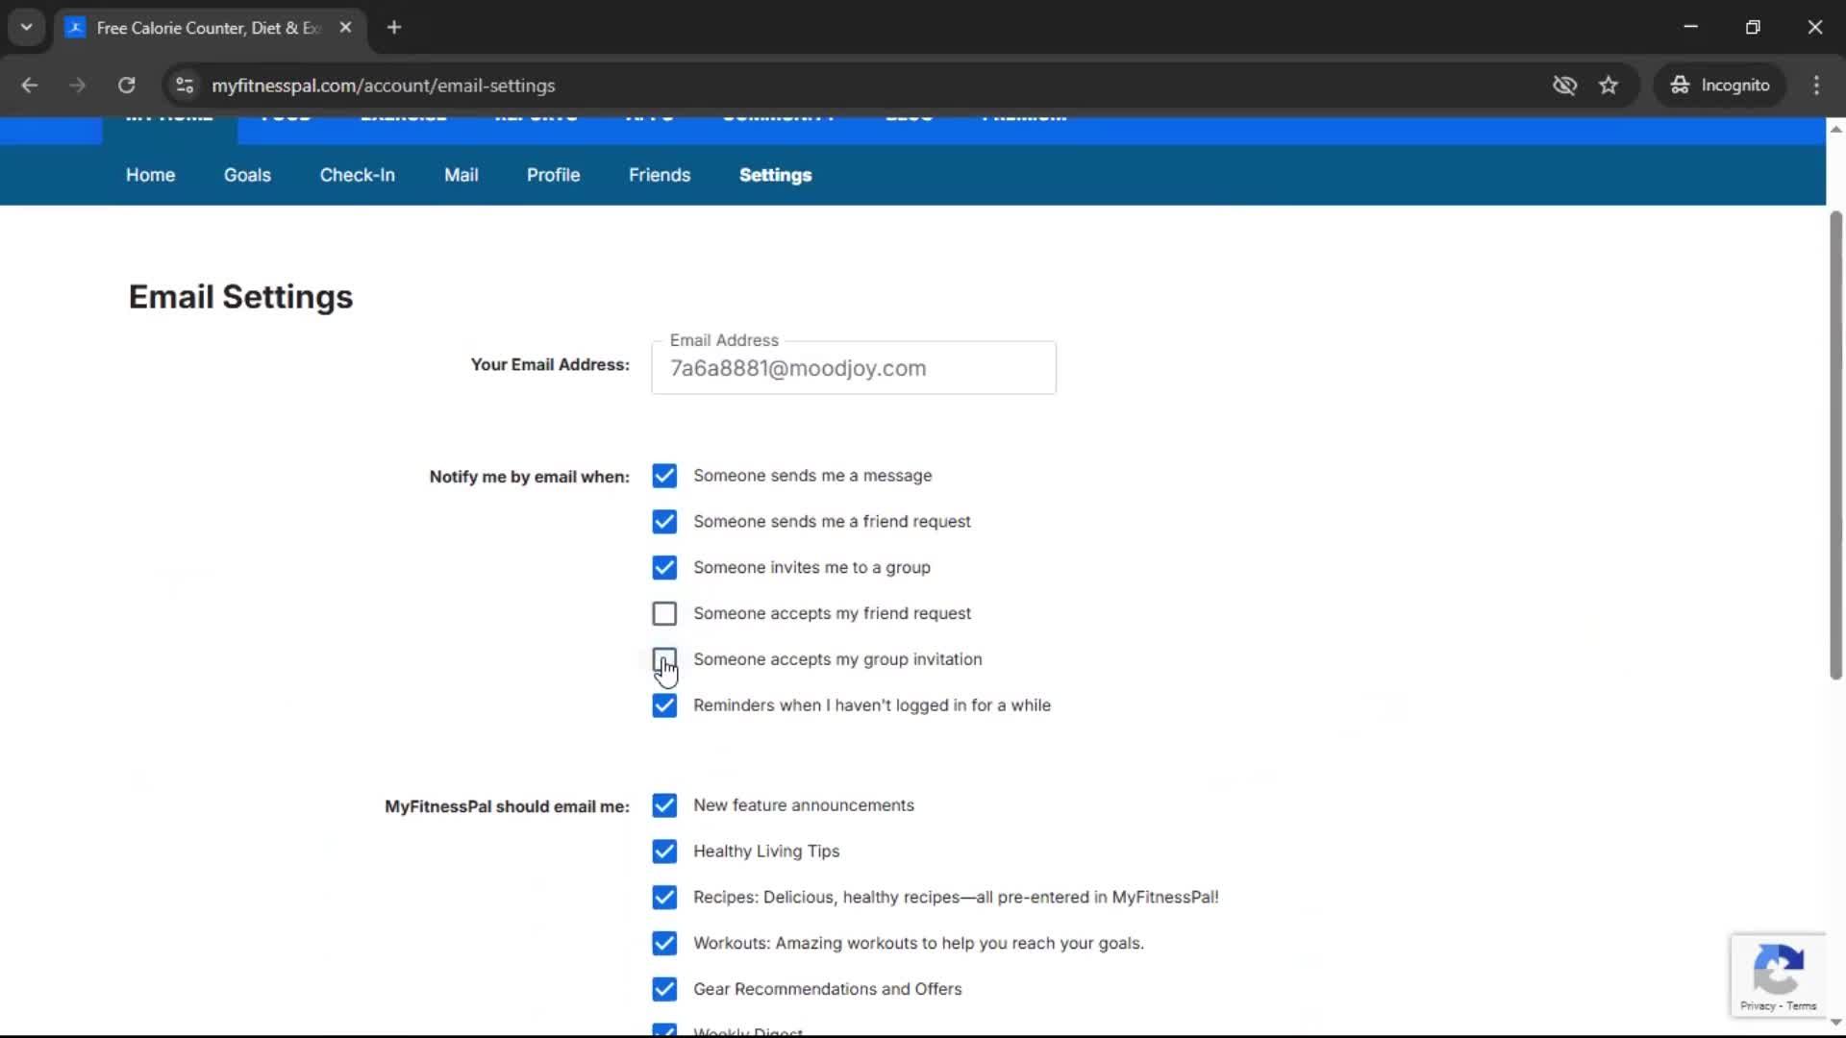Open the tracking protection eye icon
This screenshot has width=1846, height=1038.
point(1564,86)
